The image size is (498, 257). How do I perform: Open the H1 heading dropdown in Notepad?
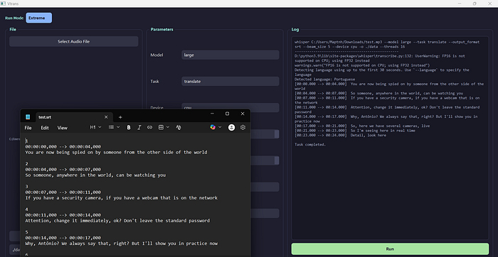[95, 127]
